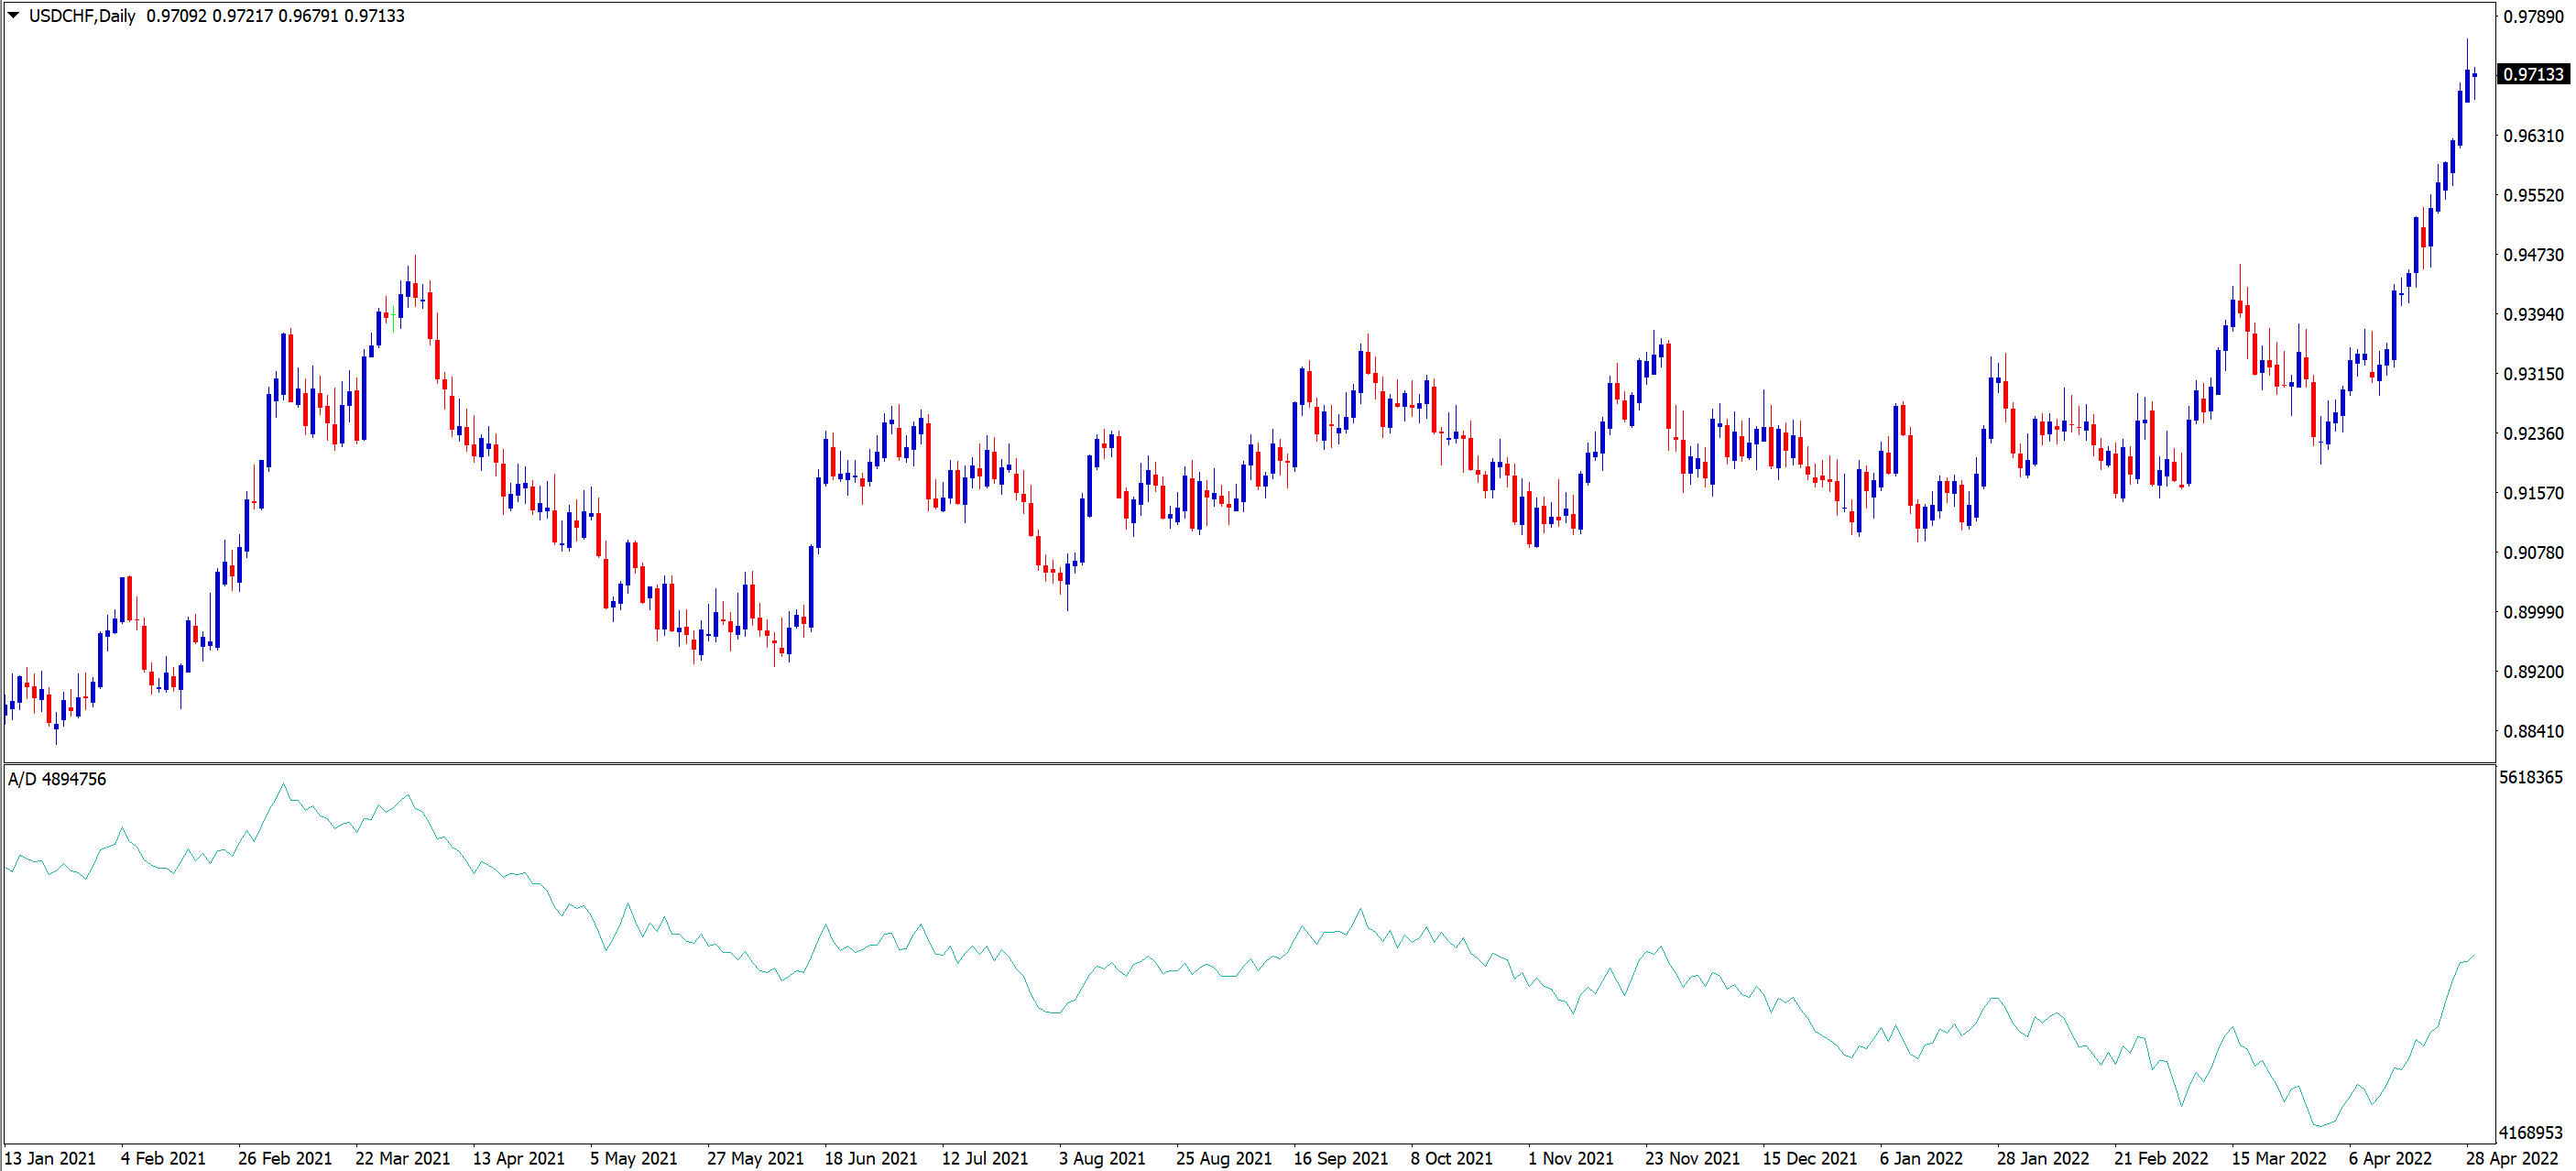This screenshot has height=1171, width=2576.
Task: Click the 13 Jan 2021 date label
Action: pyautogui.click(x=50, y=1158)
